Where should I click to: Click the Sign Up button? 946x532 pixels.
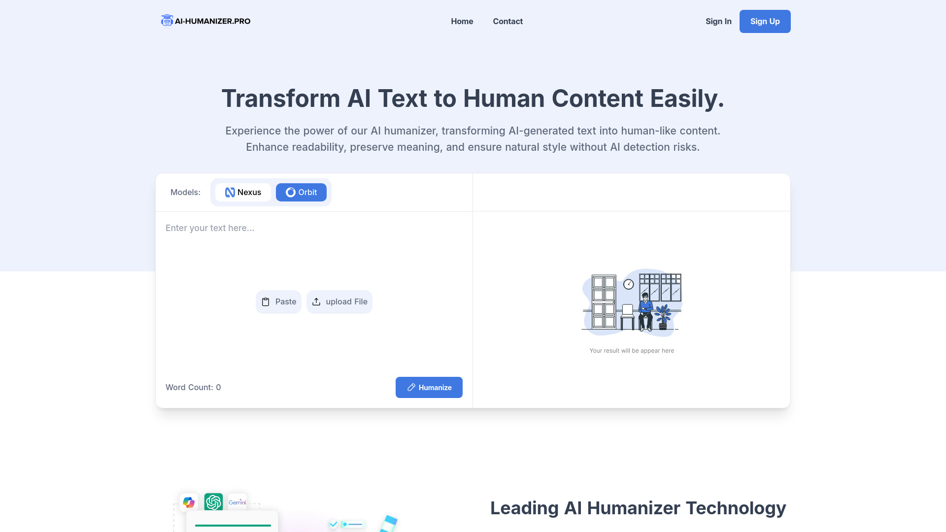765,22
